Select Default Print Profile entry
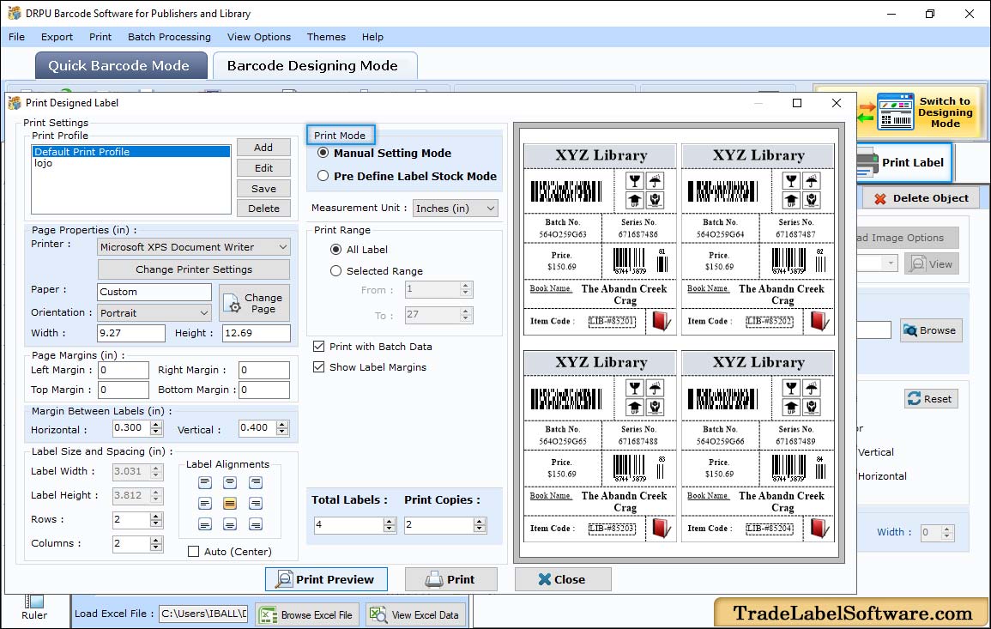 tap(130, 152)
